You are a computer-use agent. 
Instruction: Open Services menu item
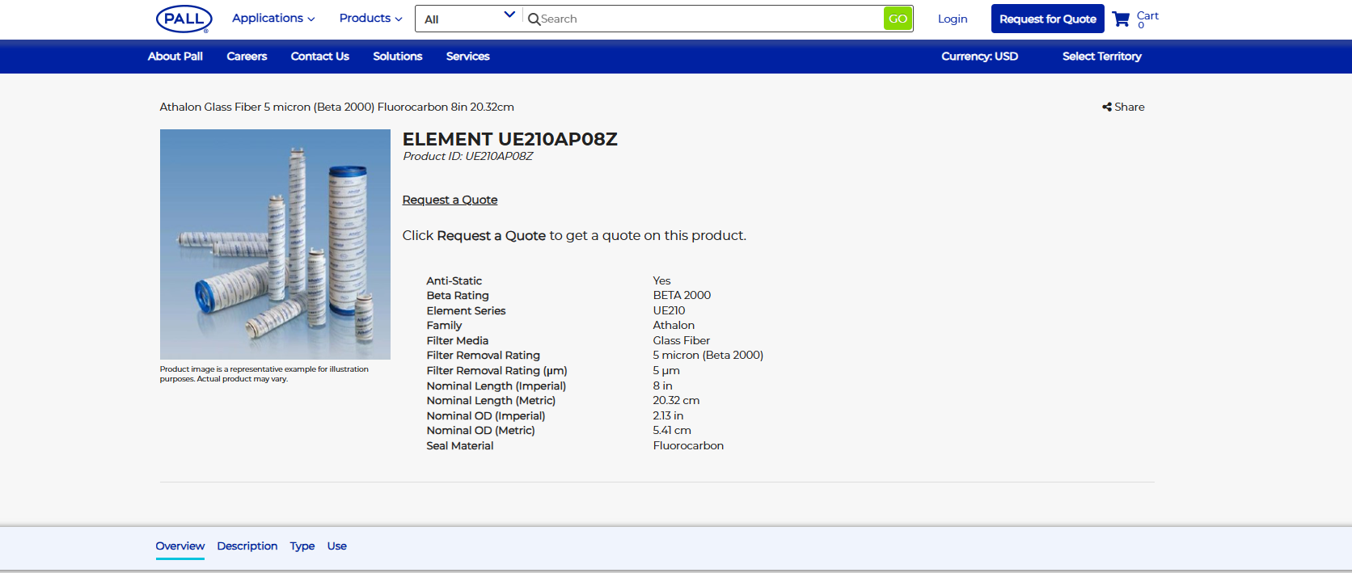pos(468,57)
